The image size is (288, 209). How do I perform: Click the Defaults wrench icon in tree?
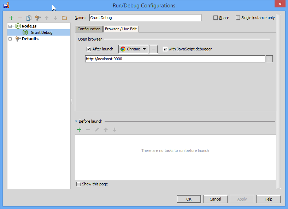tap(18, 39)
